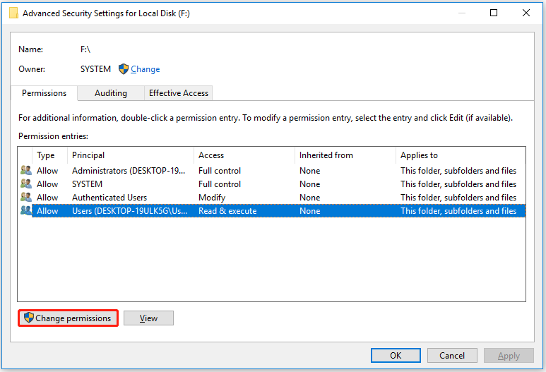Click the users icon in the selected Users row

coord(25,210)
